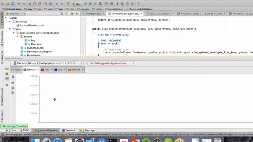Click the Start Allocation Tracking icon

[13, 93]
